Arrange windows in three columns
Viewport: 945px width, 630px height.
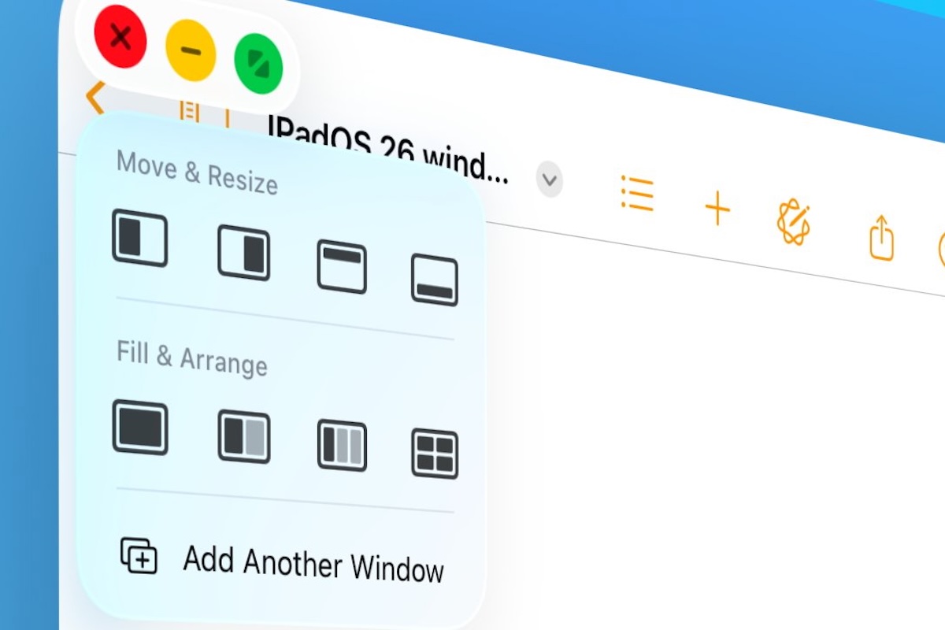[342, 446]
